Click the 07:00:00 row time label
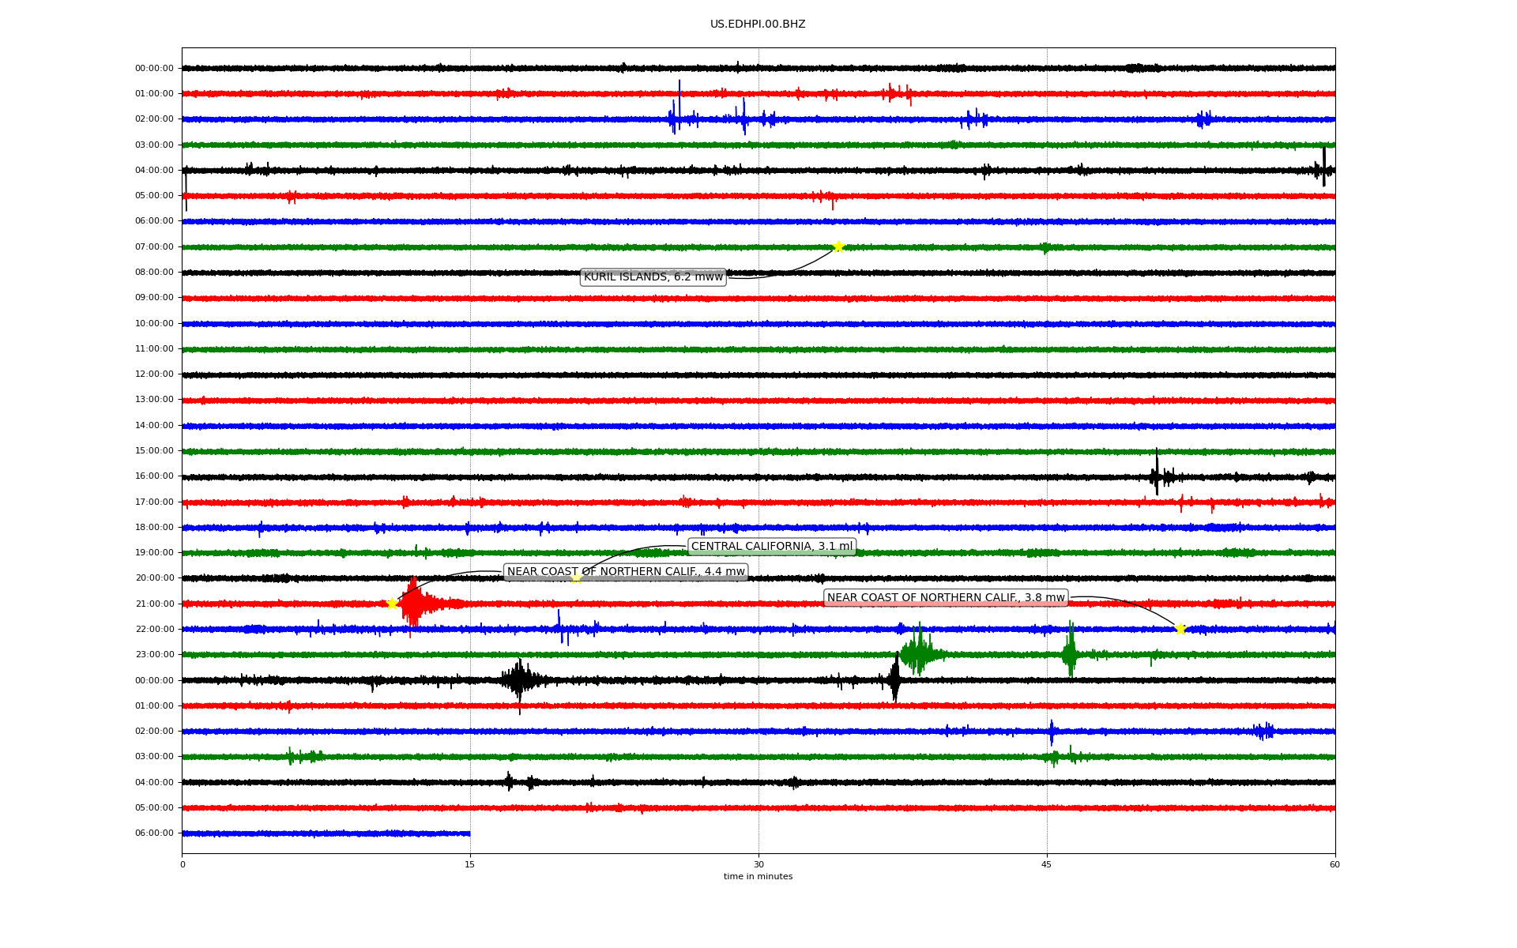Image resolution: width=1517 pixels, height=948 pixels. [x=154, y=247]
